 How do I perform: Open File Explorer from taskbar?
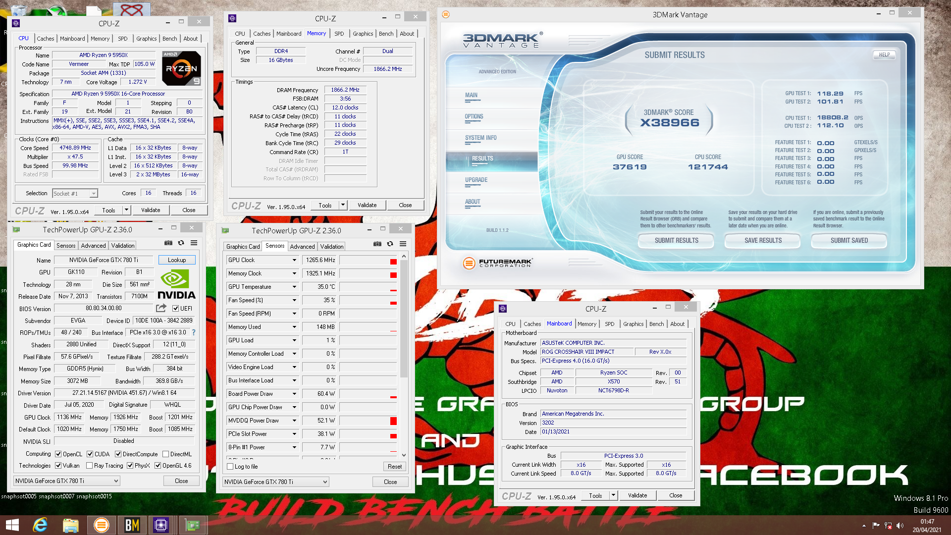pyautogui.click(x=71, y=525)
